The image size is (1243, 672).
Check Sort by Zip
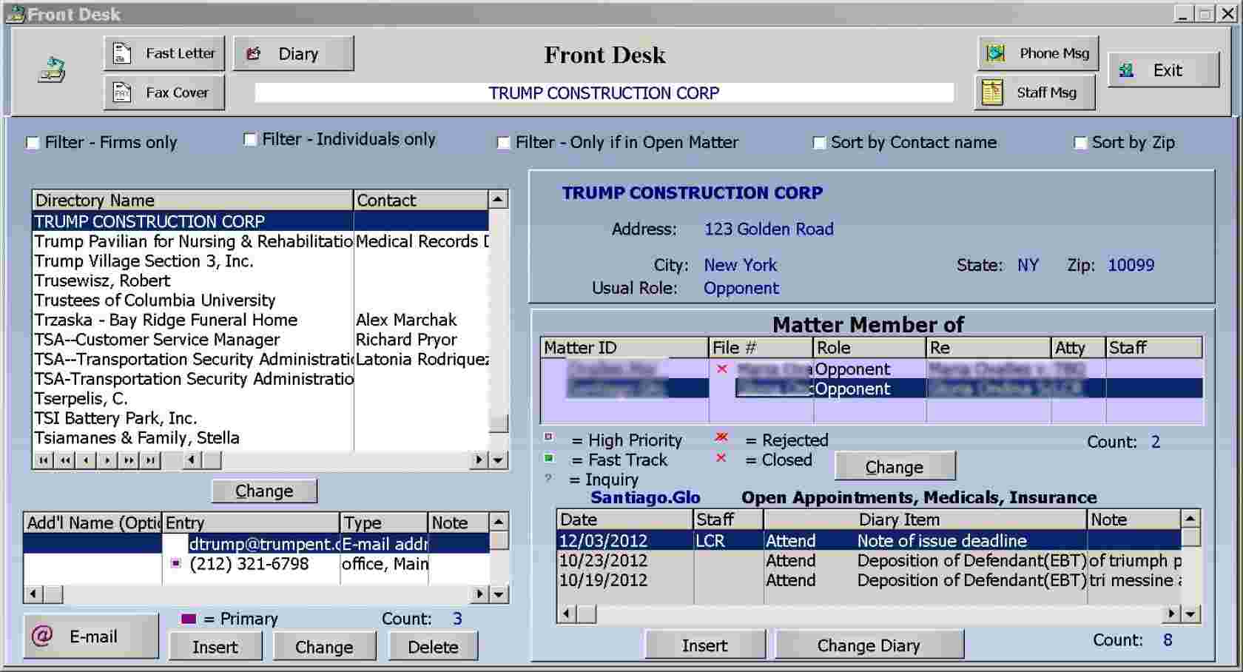point(1080,143)
